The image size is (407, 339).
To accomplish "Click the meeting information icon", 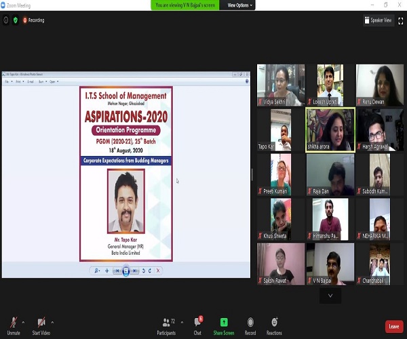I will coord(6,20).
